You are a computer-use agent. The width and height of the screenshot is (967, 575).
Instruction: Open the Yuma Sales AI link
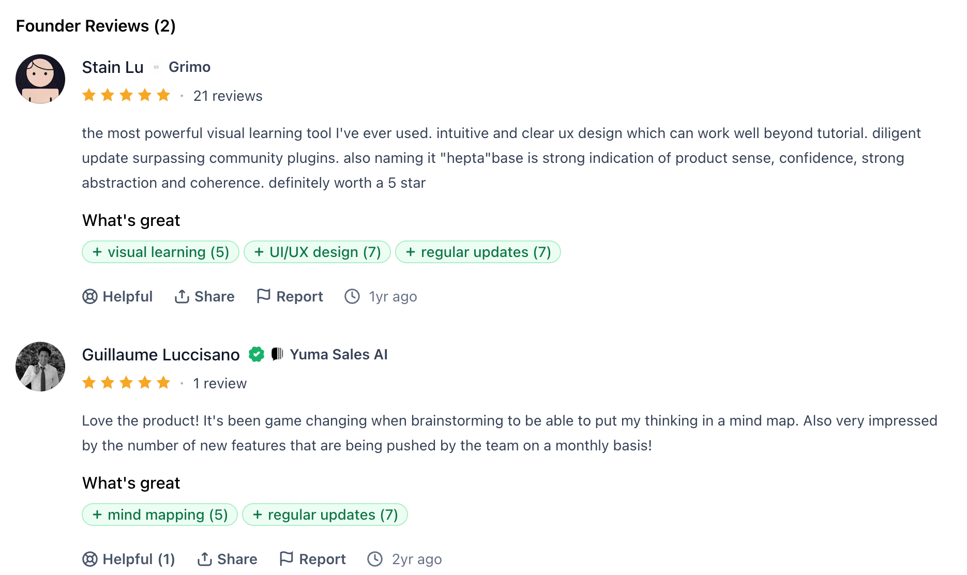point(338,355)
